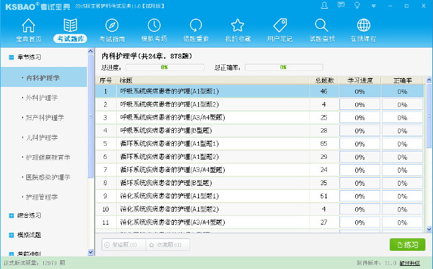Open the 模拟考场 clock icon
The image size is (433, 269).
(154, 25)
